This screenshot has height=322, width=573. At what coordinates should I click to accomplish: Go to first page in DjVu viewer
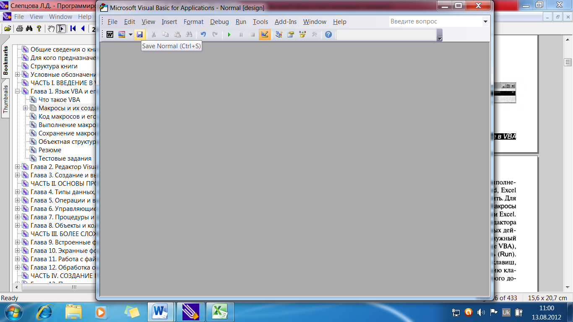(73, 29)
